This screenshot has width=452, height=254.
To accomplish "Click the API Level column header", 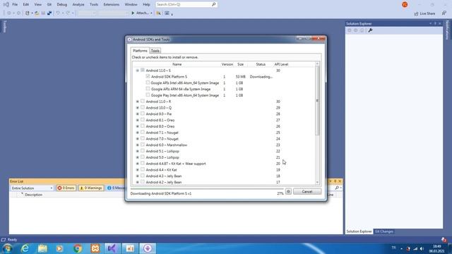I will tap(281, 64).
